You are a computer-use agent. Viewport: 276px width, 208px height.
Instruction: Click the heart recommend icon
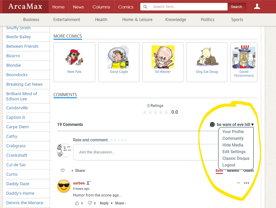point(63,170)
